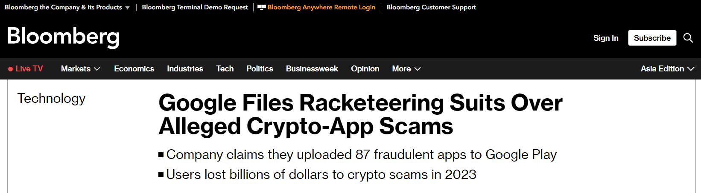The width and height of the screenshot is (701, 193).
Task: Click the Bloomberg logo
Action: [63, 37]
